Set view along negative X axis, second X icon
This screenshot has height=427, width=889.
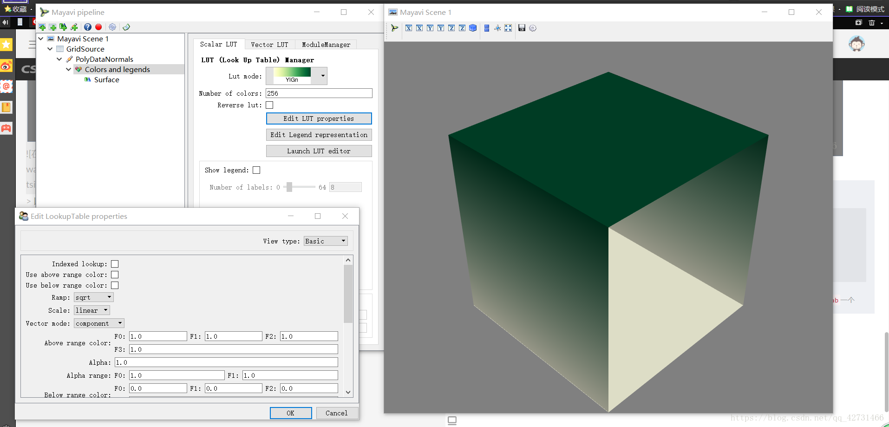[x=419, y=28]
